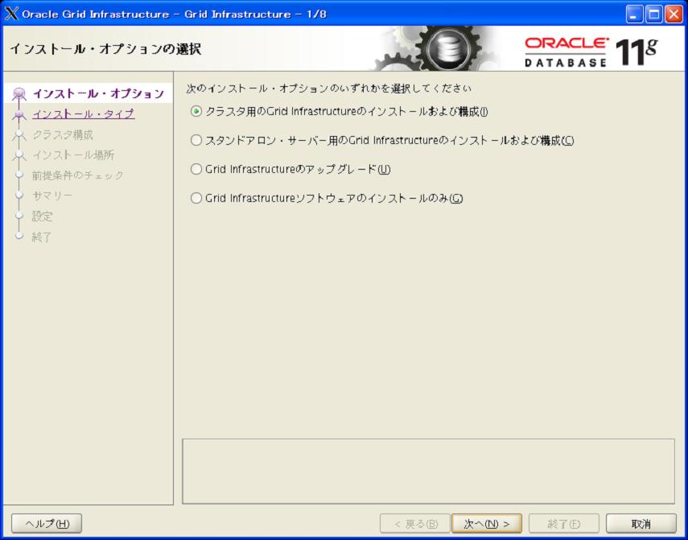Minimize the Oracle Grid Infrastructure window
Screen dimensions: 688x540
click(634, 14)
